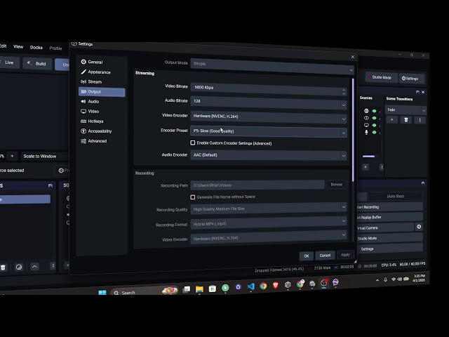Click the Settings dialog vertical scrollbar
Screen dimensions: 449x337
point(353,130)
